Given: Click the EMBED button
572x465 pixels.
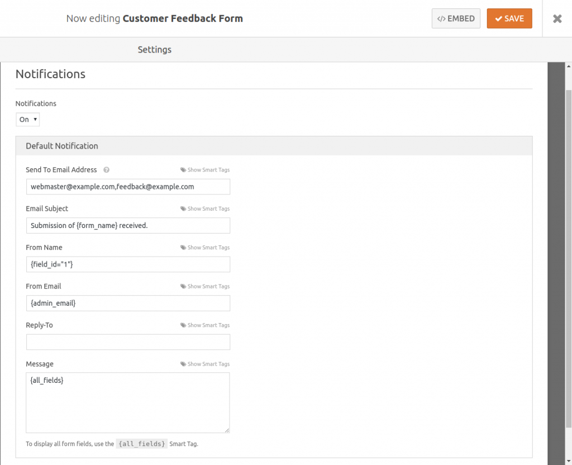Looking at the screenshot, I should pos(456,18).
